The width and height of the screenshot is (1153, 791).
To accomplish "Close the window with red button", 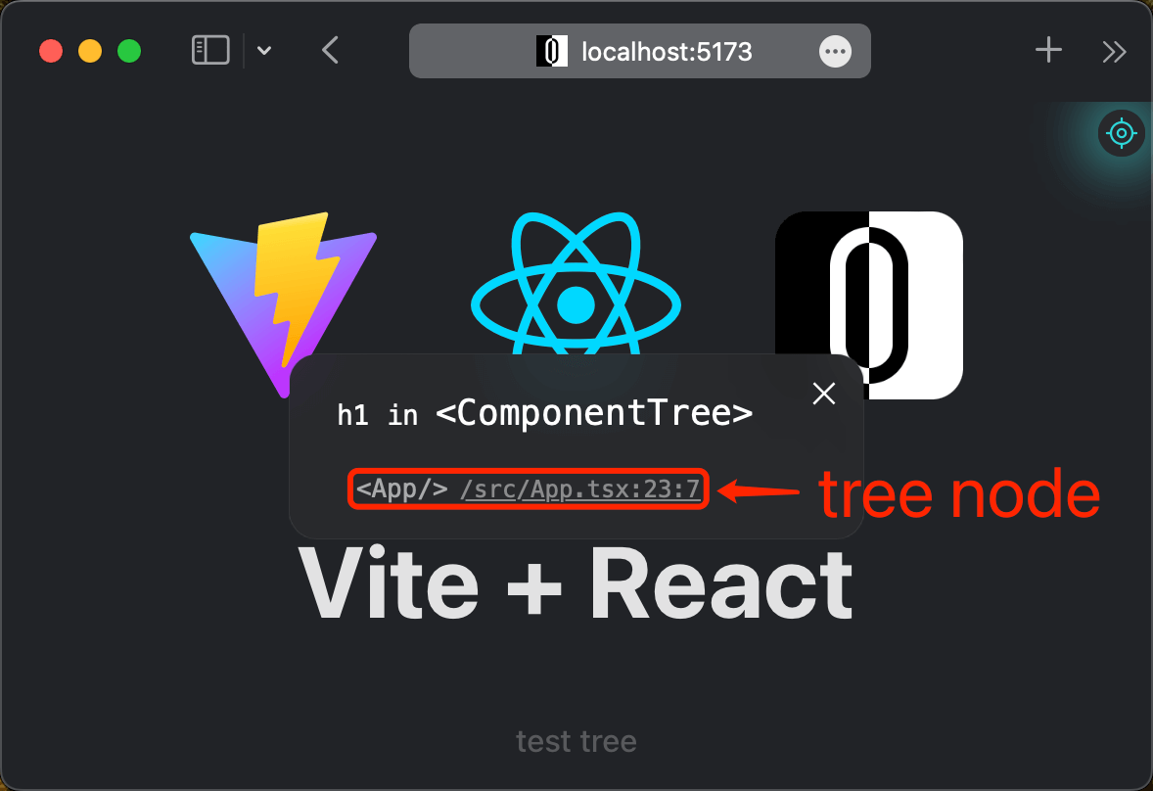I will tap(51, 51).
